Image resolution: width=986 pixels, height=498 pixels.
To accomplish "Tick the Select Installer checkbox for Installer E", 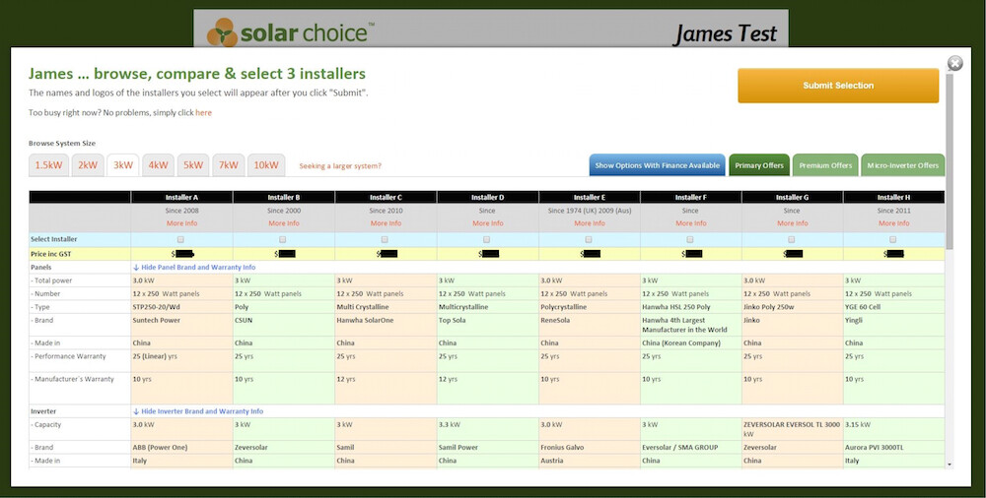I will click(x=589, y=239).
